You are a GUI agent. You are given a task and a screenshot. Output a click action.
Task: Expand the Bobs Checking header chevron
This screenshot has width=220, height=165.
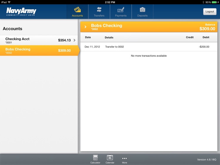click(x=85, y=27)
